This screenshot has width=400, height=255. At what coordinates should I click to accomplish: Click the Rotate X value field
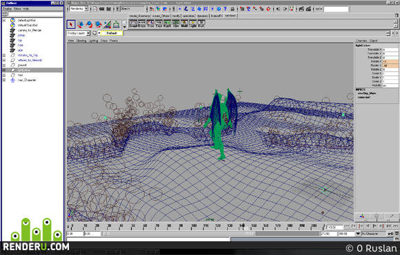[x=390, y=62]
